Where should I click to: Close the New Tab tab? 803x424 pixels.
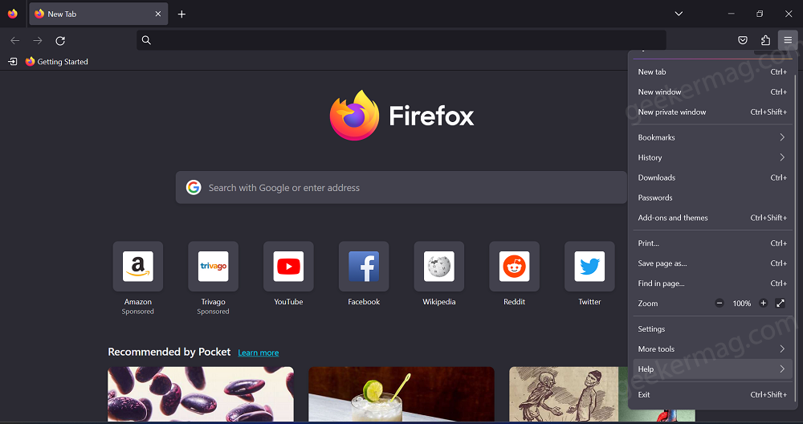(x=158, y=14)
